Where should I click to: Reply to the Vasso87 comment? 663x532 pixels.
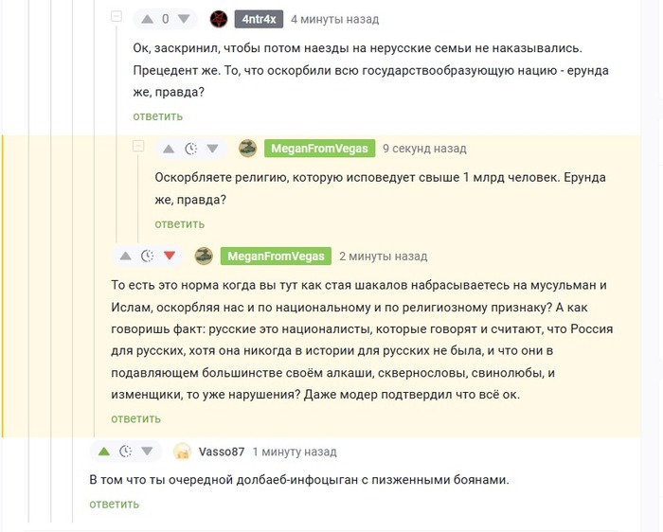[x=115, y=504]
